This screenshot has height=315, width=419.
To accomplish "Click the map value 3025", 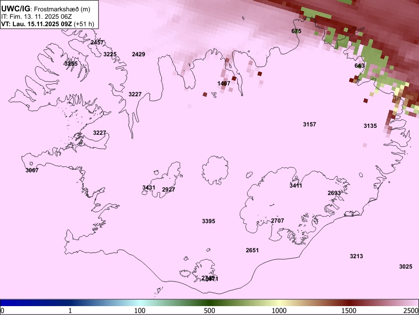I will pos(406,267).
